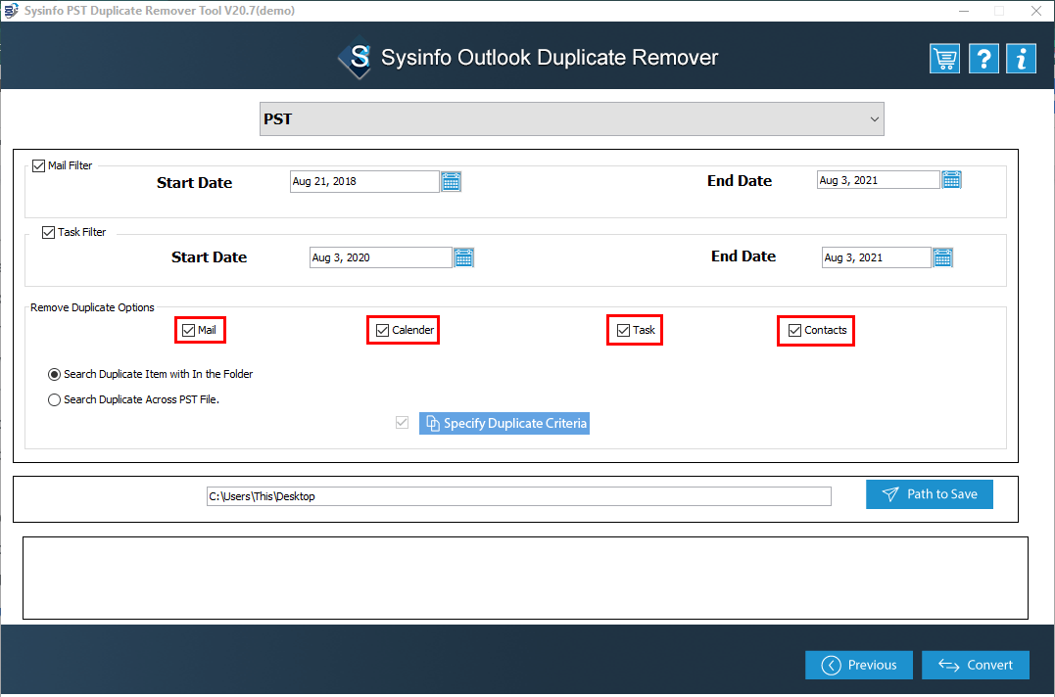The image size is (1055, 697).
Task: Select Search Duplicate Across PST File
Action: pyautogui.click(x=54, y=399)
